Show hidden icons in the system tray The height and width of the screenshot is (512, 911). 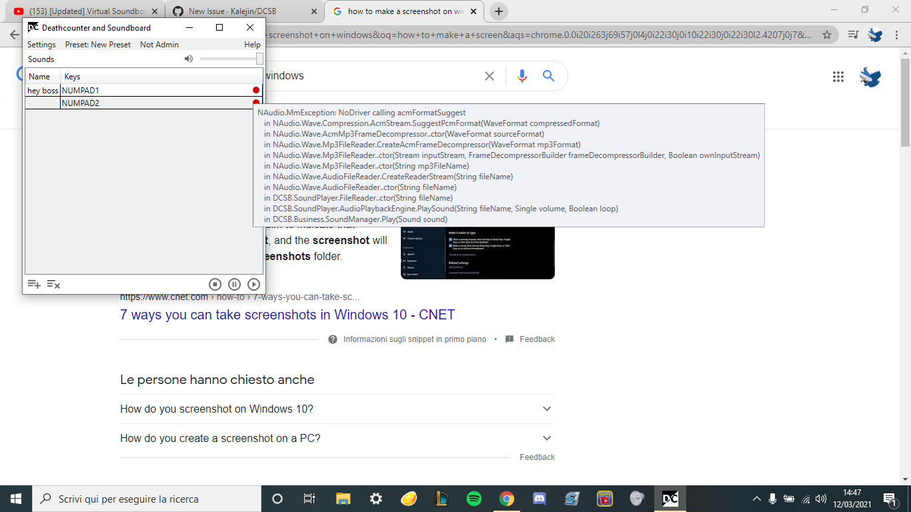tap(756, 498)
